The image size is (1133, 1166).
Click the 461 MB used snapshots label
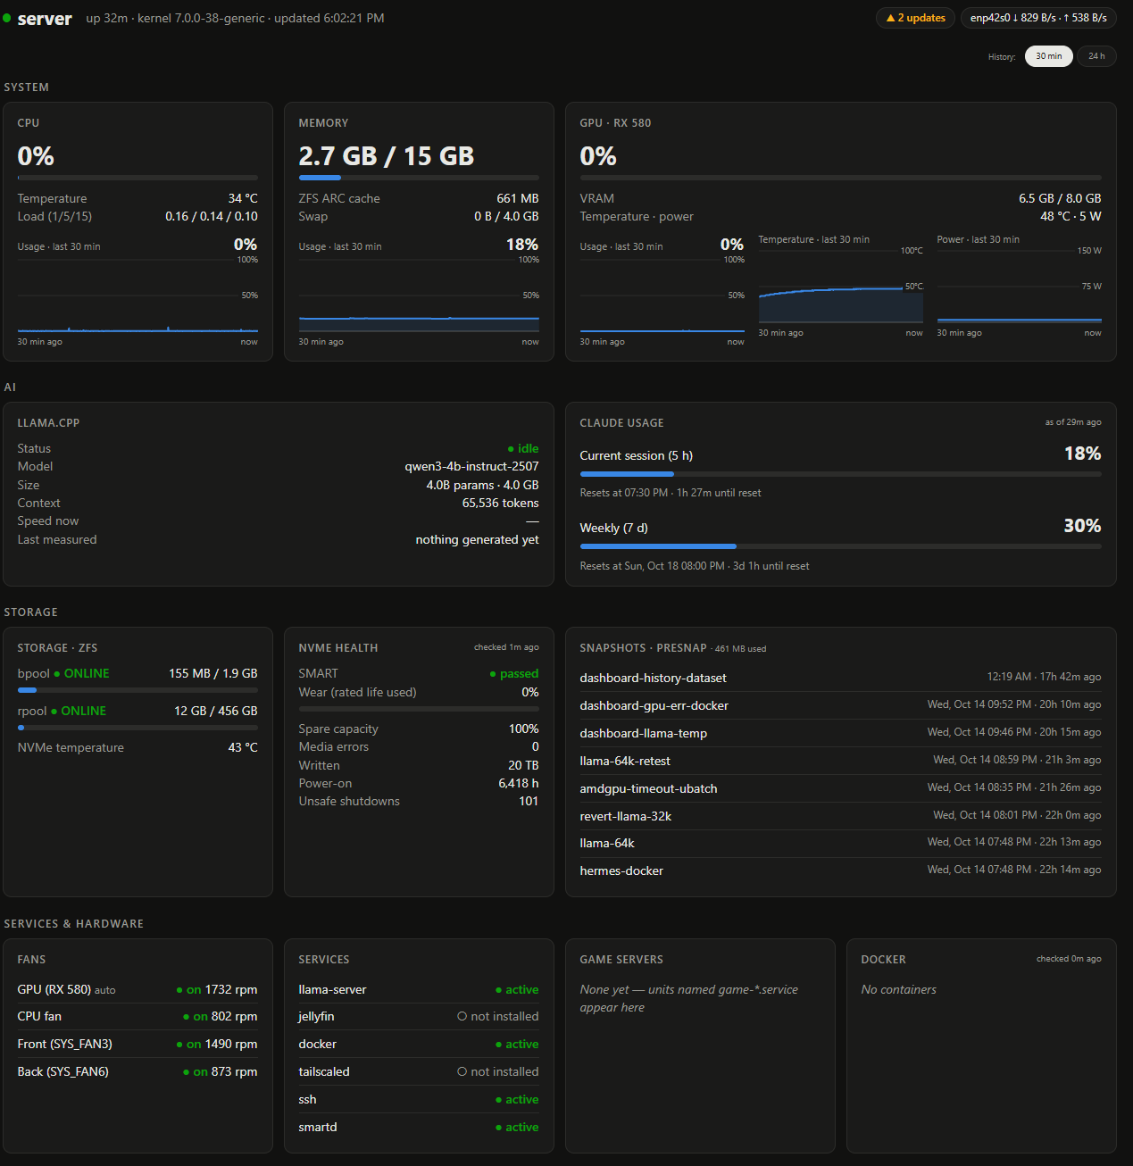pyautogui.click(x=740, y=649)
